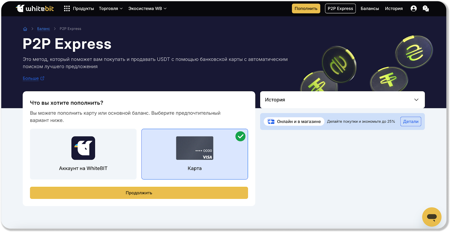
Task: Open the user profile icon
Action: [413, 8]
